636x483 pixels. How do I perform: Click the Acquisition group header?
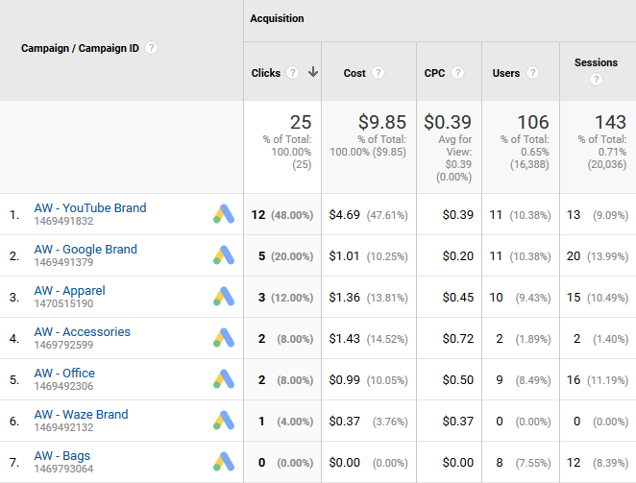pos(277,18)
